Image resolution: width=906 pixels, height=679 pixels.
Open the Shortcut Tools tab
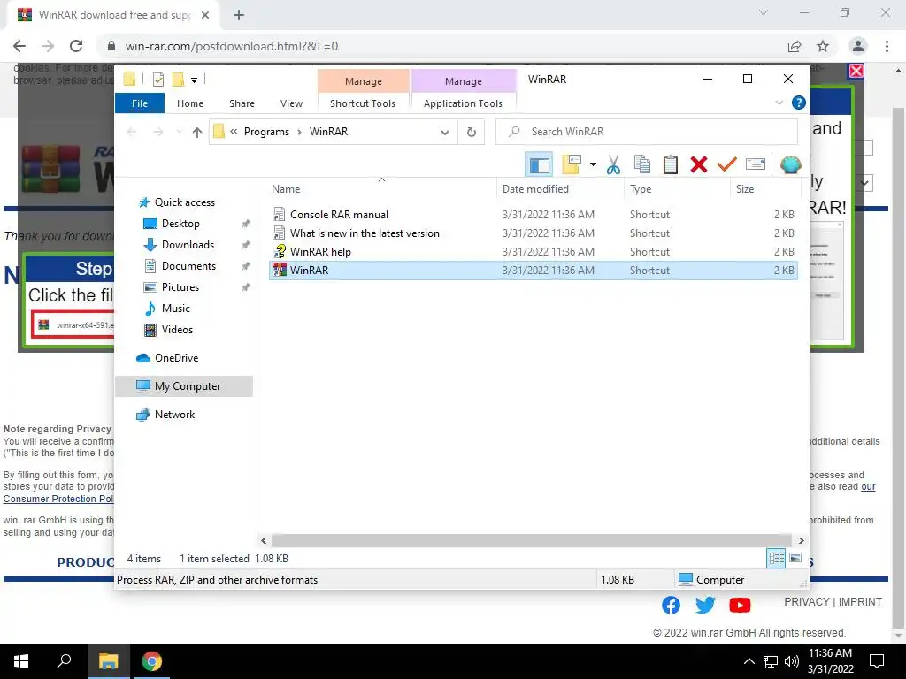pyautogui.click(x=363, y=103)
